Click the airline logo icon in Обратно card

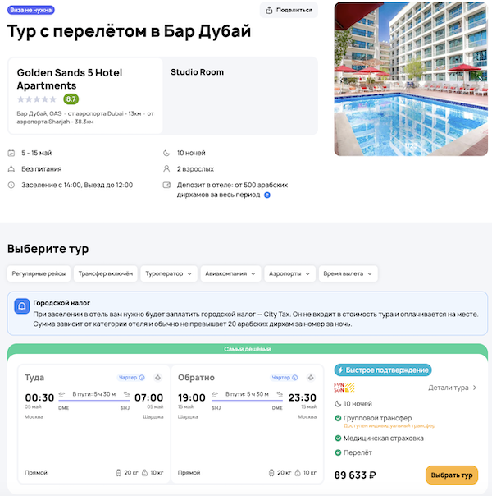pos(310,378)
